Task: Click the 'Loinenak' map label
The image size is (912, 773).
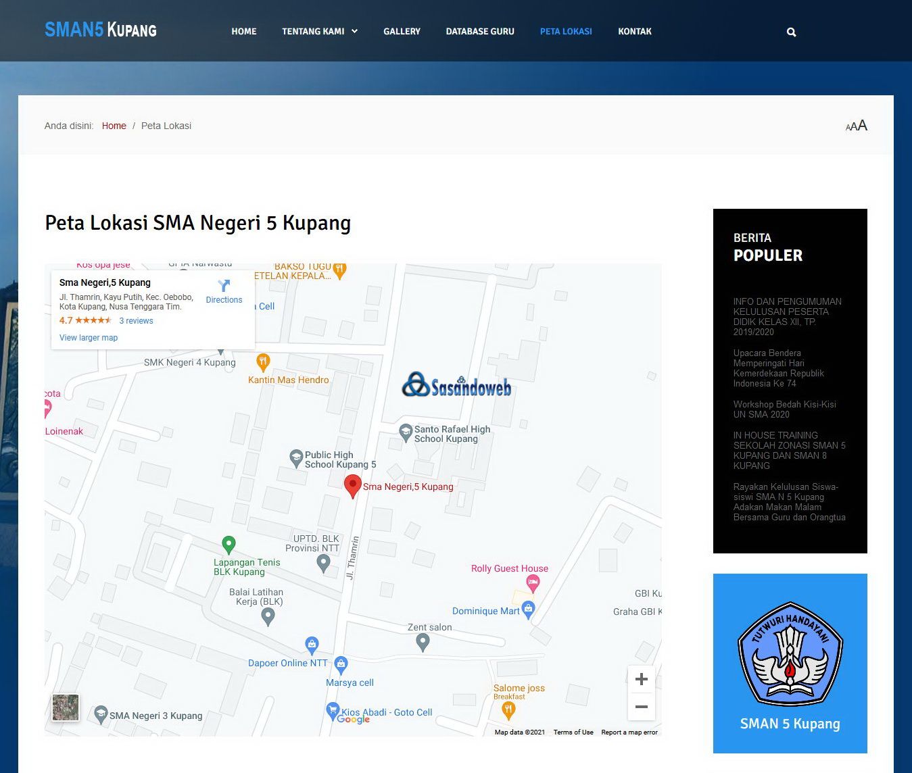Action: (x=64, y=431)
